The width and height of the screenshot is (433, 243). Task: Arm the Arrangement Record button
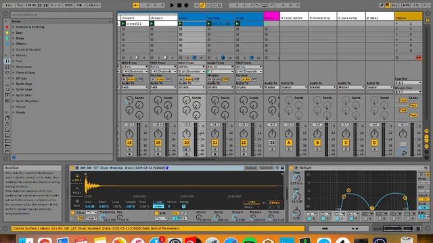click(187, 5)
